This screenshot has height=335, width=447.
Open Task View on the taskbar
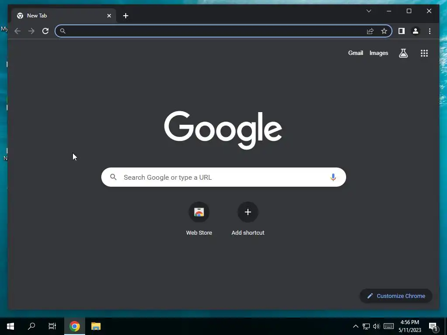coord(52,326)
